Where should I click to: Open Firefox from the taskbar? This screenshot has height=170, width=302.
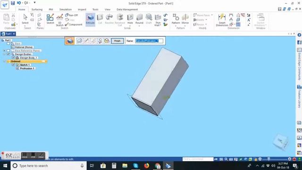(x=147, y=166)
